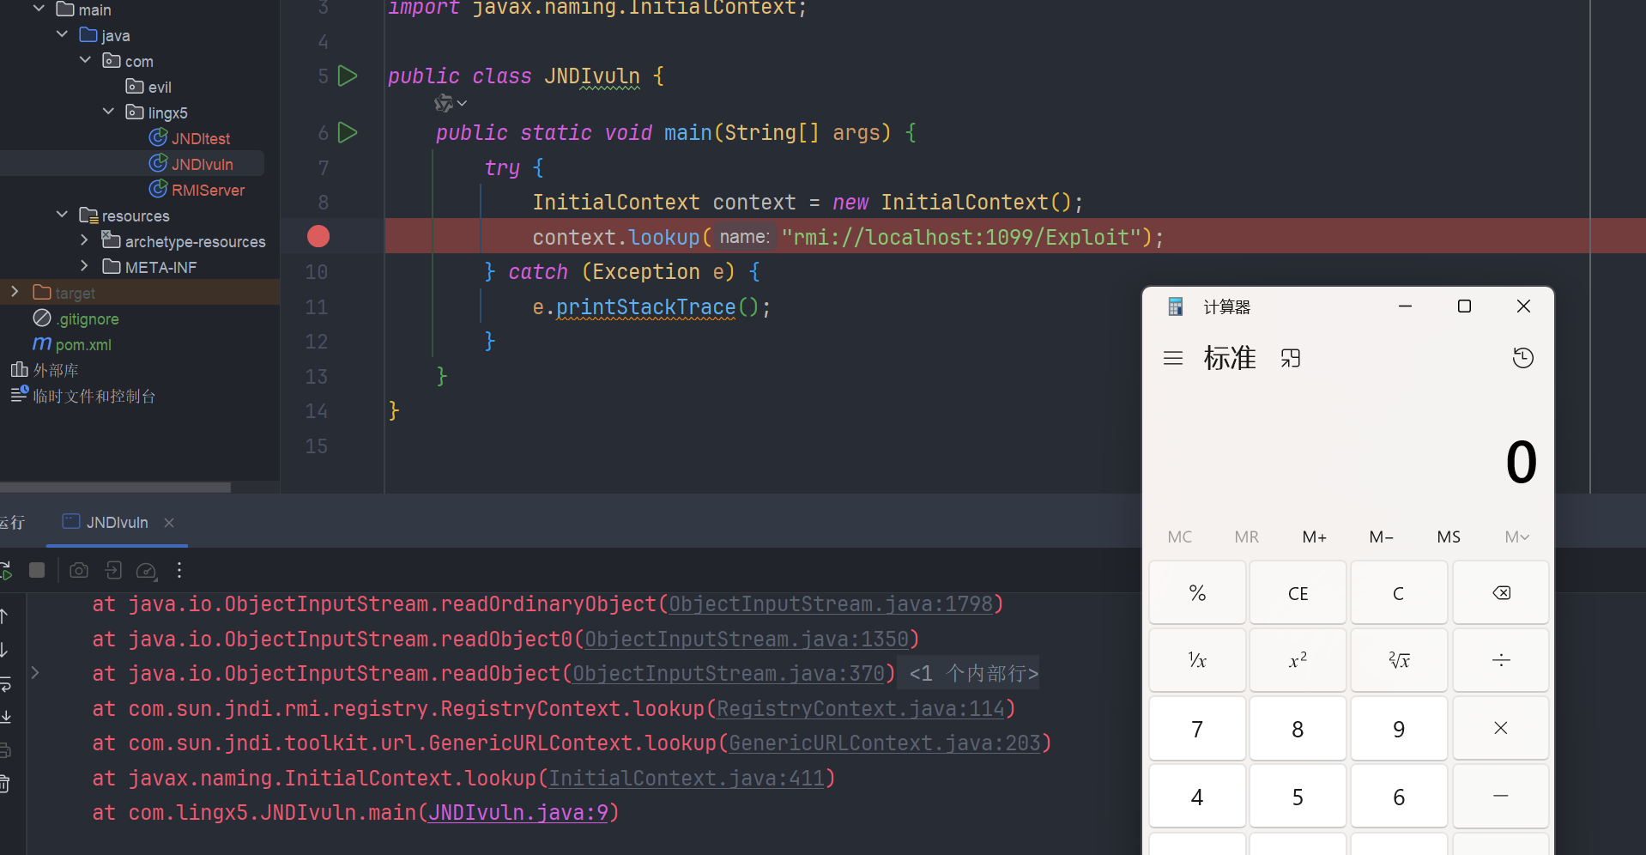
Task: Open the ObjectInputStream.java:1350 link
Action: [747, 640]
